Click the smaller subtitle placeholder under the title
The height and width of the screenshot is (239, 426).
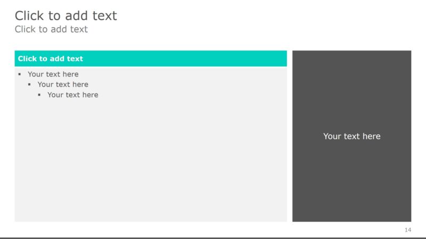point(51,29)
